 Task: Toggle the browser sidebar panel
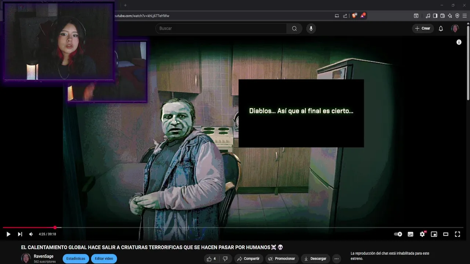click(435, 16)
